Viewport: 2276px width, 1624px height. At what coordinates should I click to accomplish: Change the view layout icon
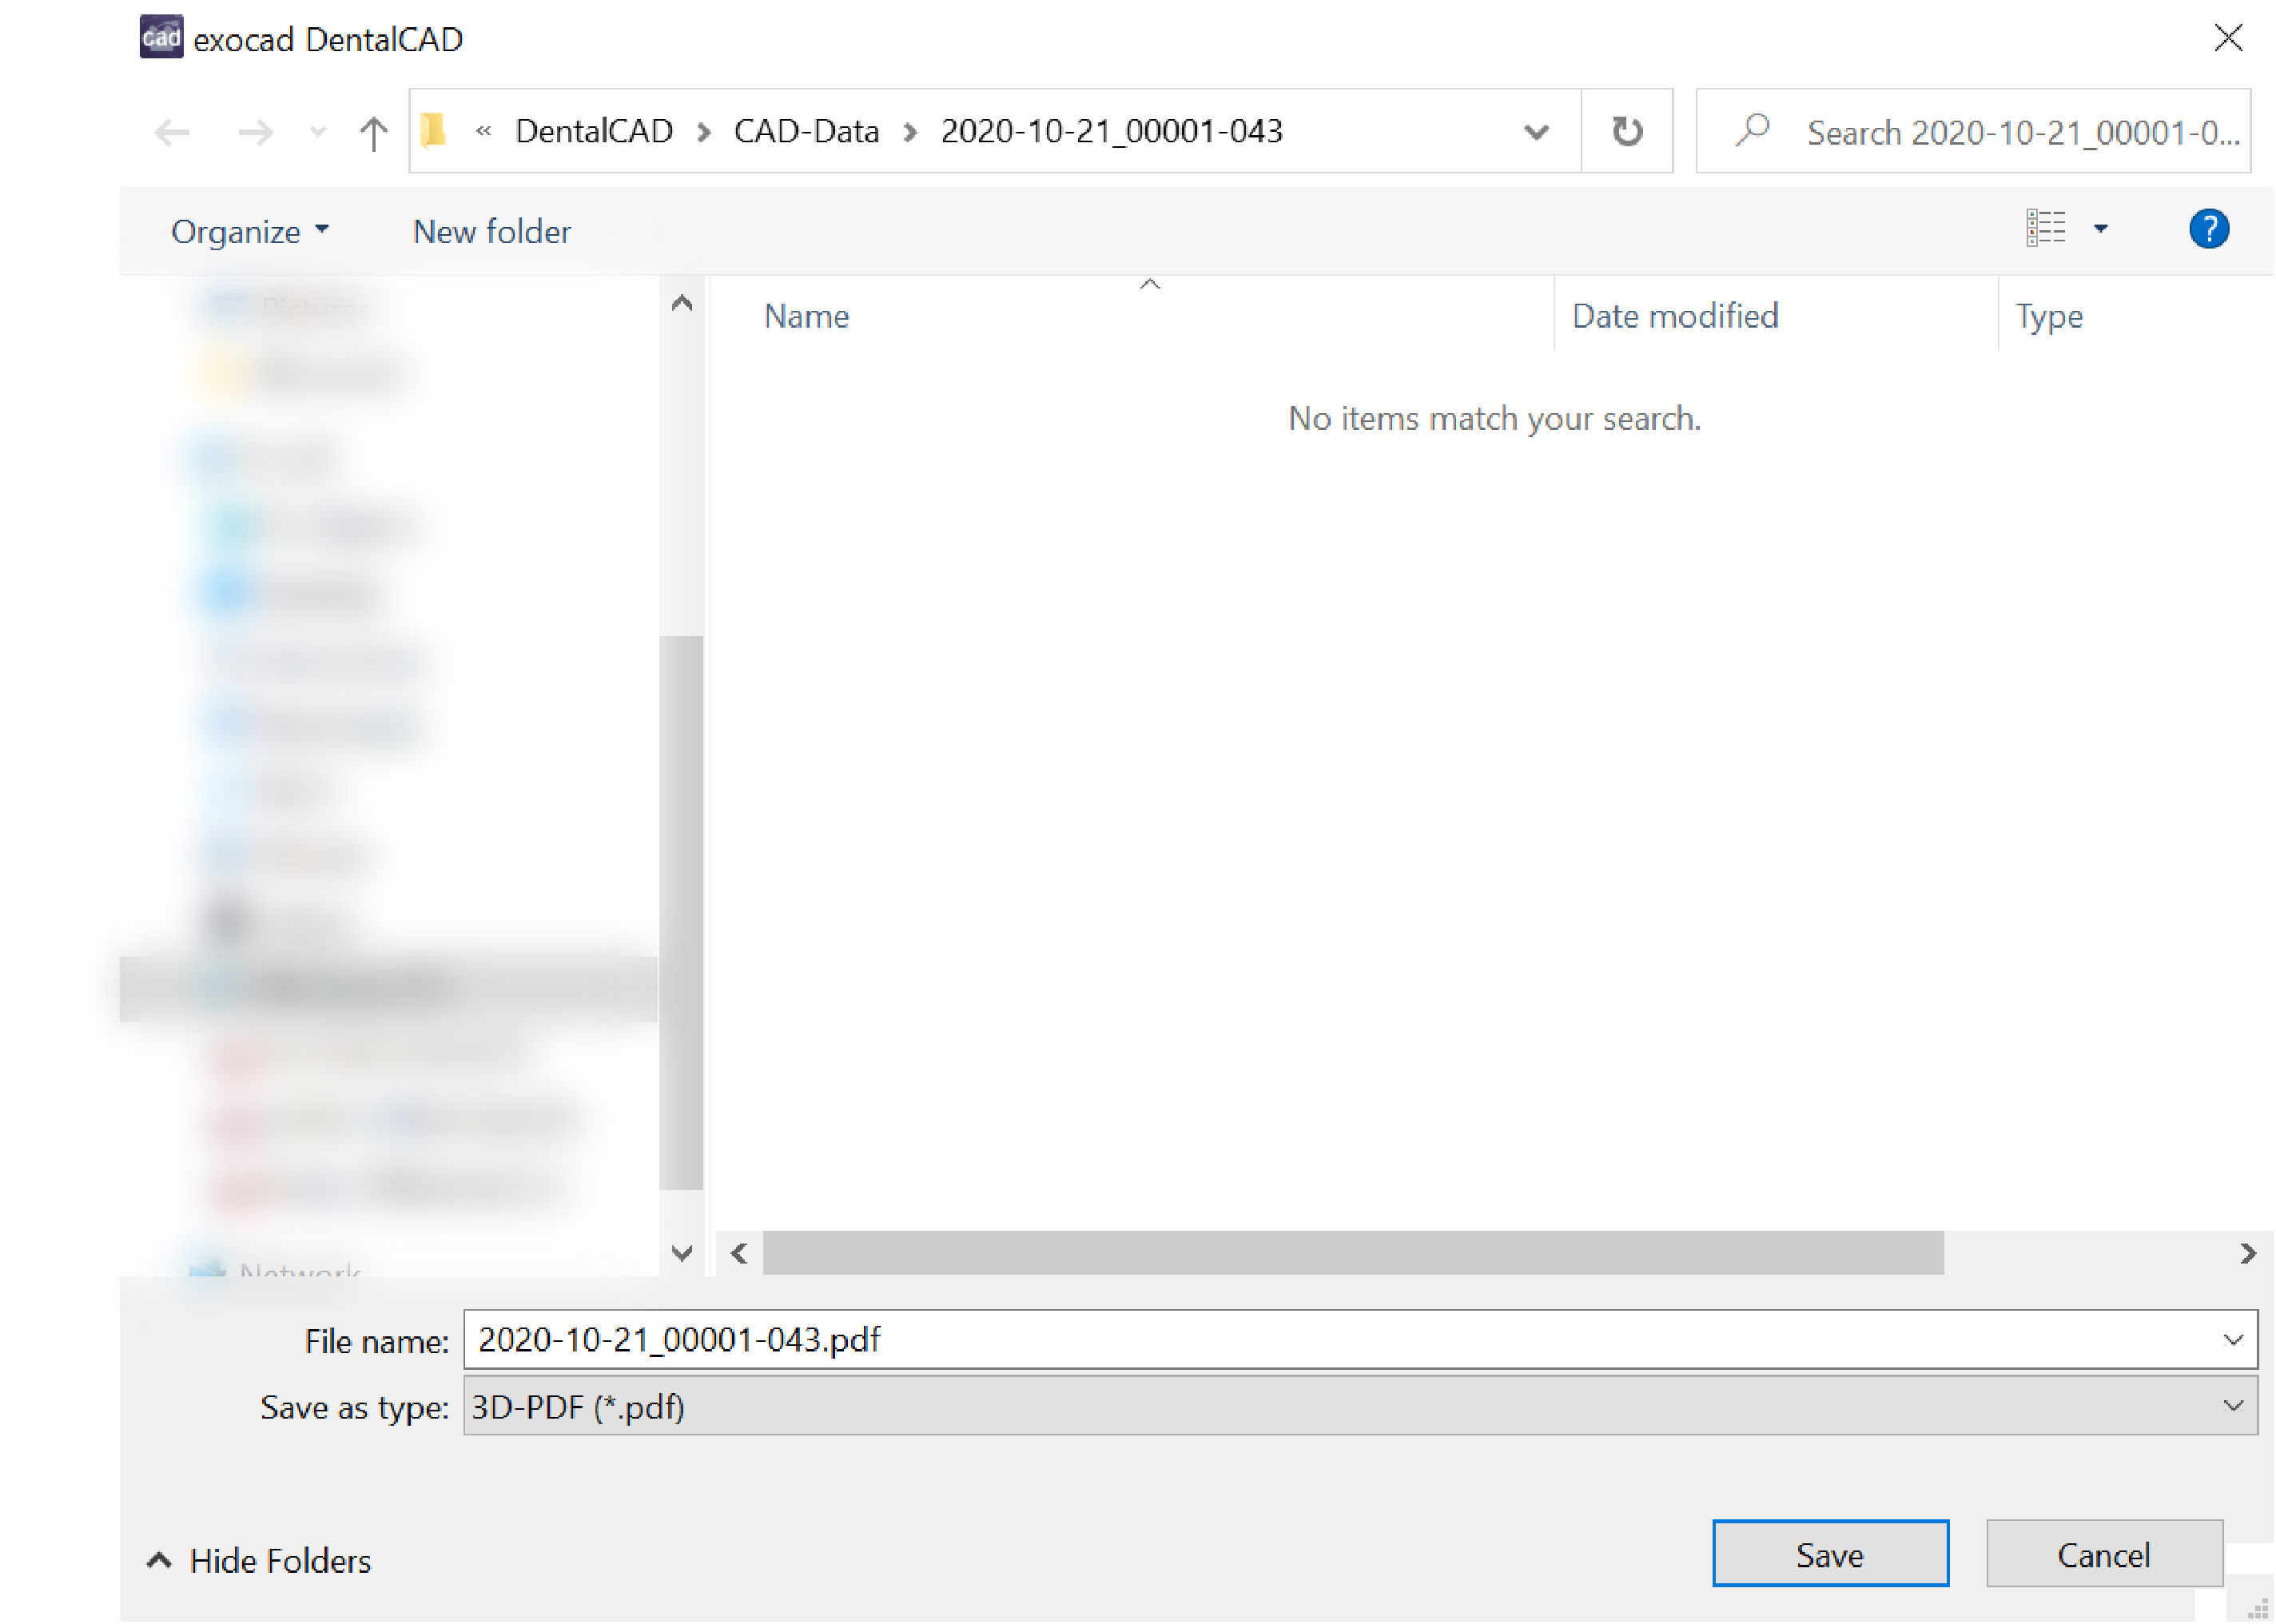(x=2046, y=228)
